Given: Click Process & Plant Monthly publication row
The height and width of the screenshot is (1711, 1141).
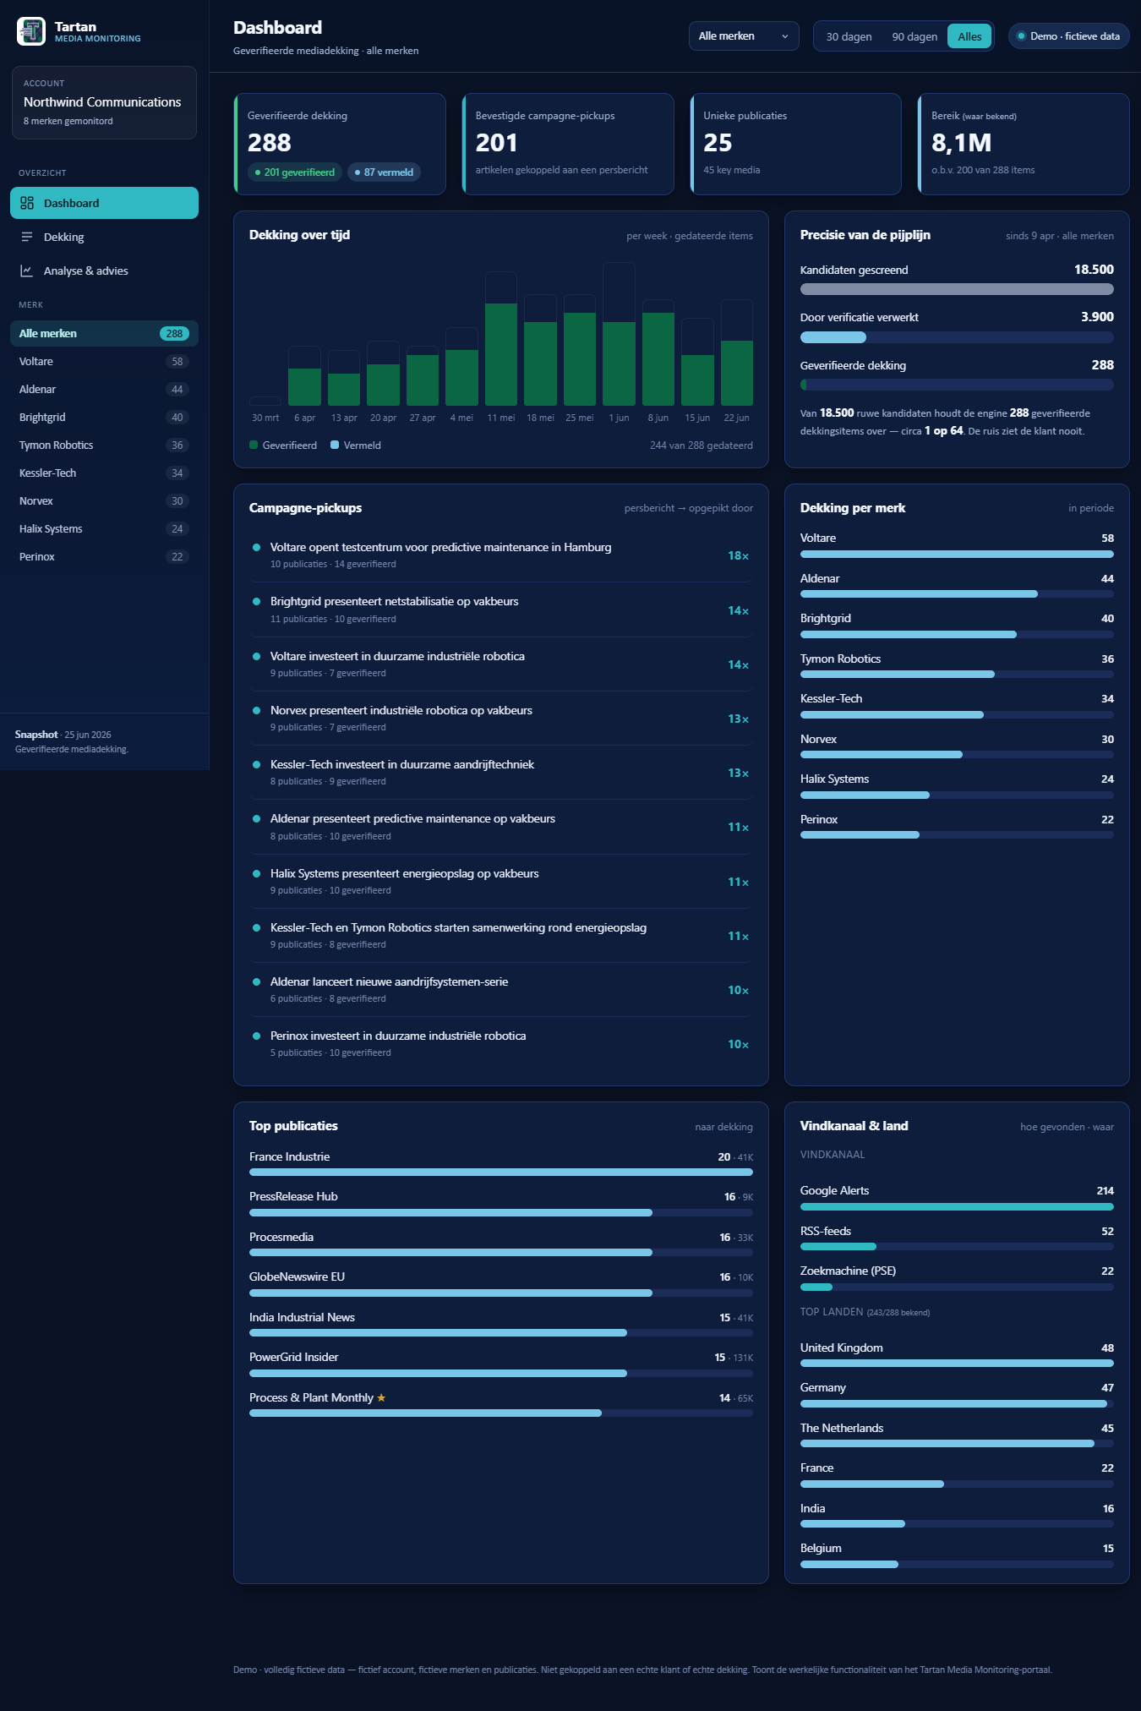Looking at the screenshot, I should 501,1405.
